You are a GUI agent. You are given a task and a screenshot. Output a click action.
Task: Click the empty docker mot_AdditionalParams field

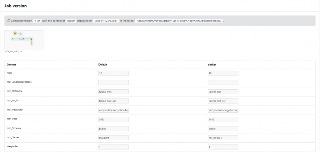tap(223, 82)
